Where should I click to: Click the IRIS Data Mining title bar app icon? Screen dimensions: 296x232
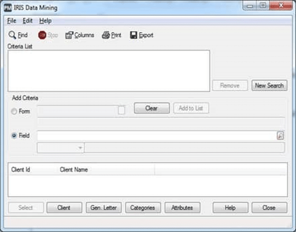pyautogui.click(x=8, y=8)
